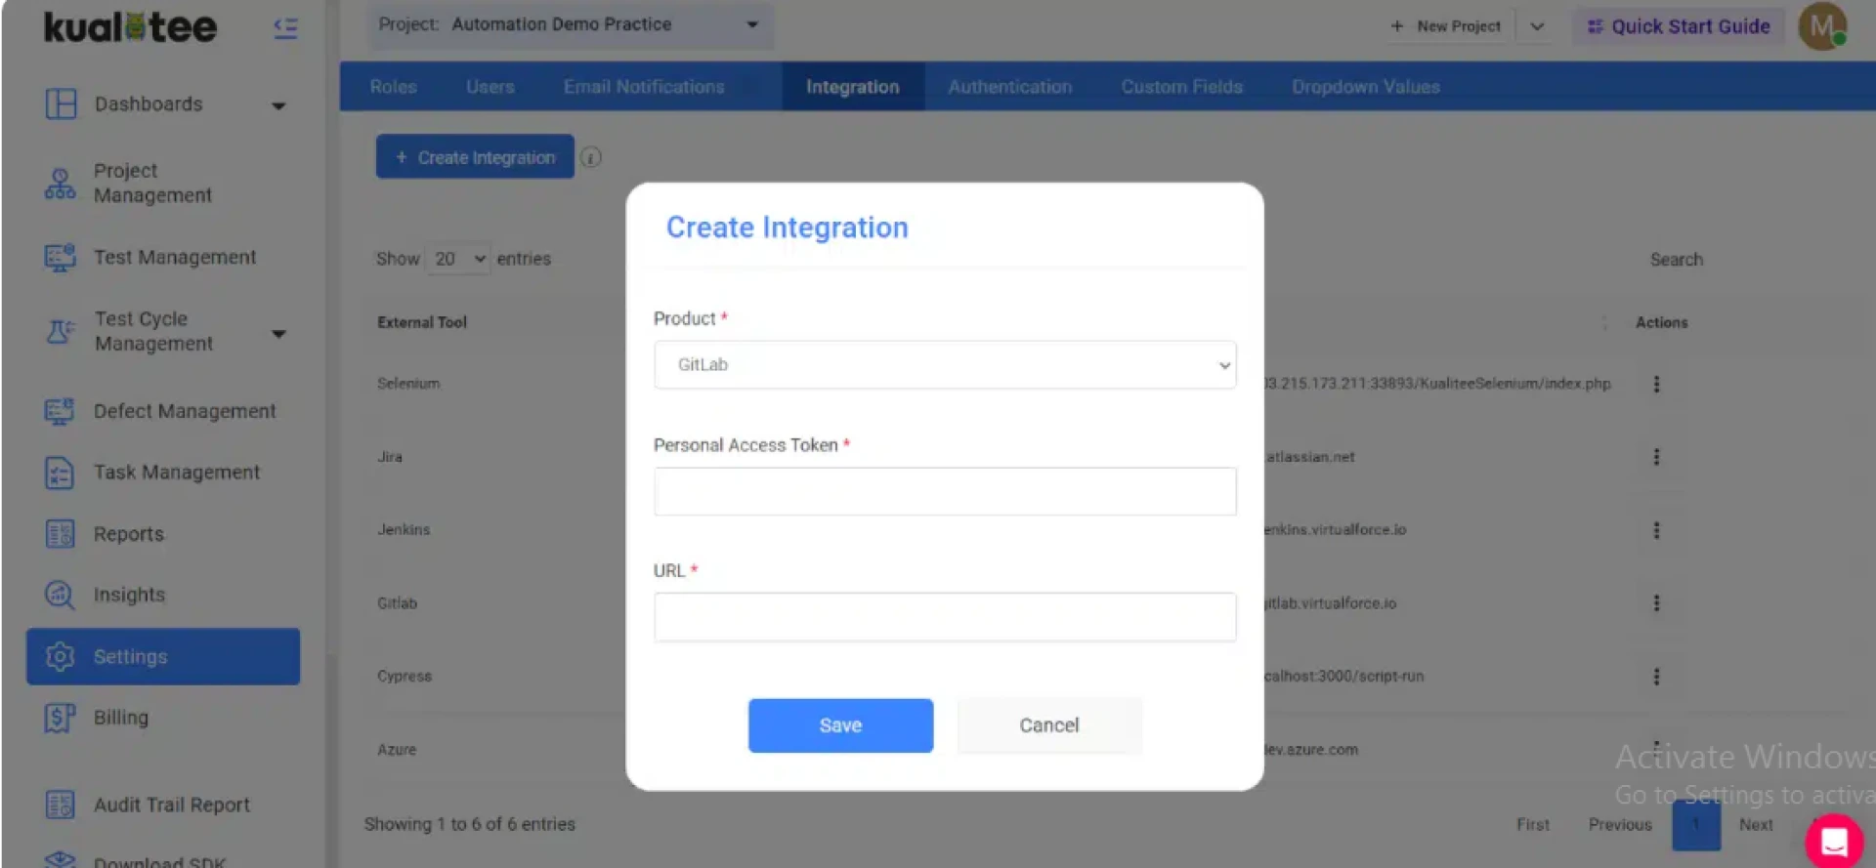Switch to the Custom Fields tab
This screenshot has width=1876, height=868.
[x=1181, y=87]
